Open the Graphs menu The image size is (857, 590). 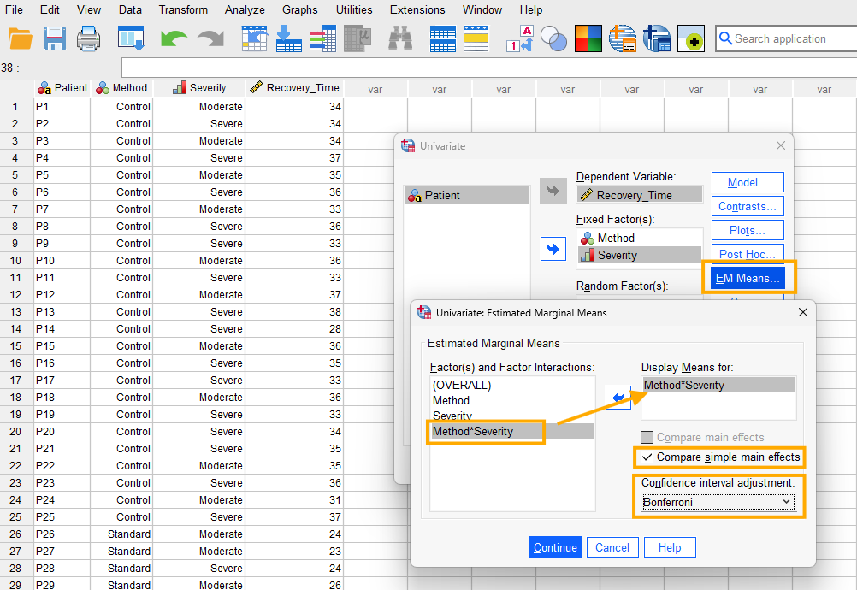(299, 9)
